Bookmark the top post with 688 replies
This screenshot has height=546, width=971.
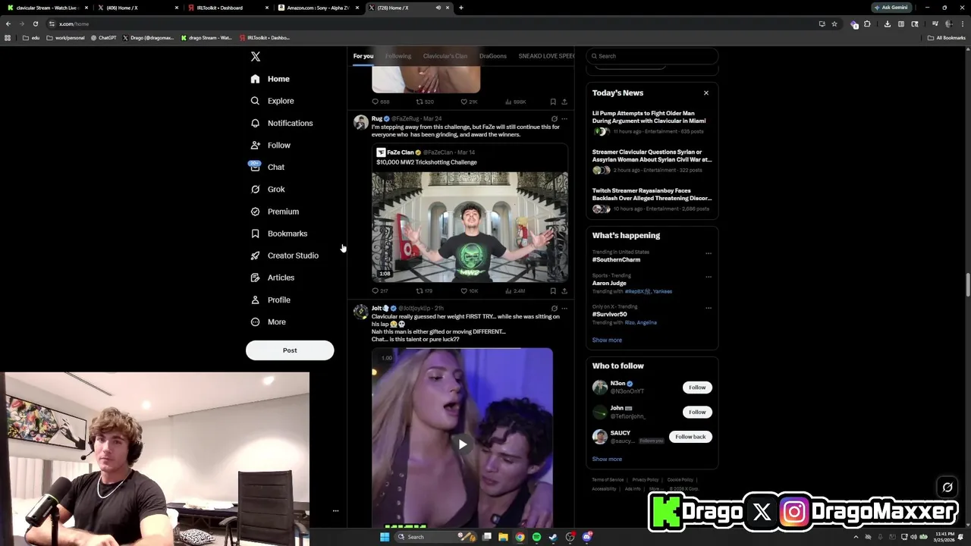coord(553,102)
